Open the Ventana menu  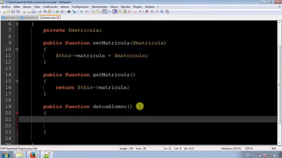coord(150,7)
